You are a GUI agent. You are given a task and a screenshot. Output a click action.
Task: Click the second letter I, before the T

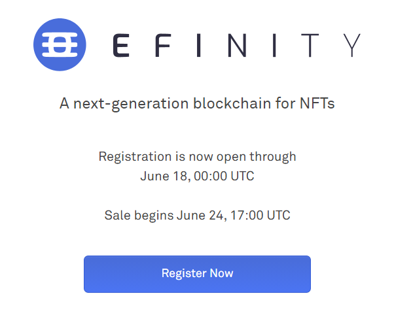pyautogui.click(x=274, y=45)
